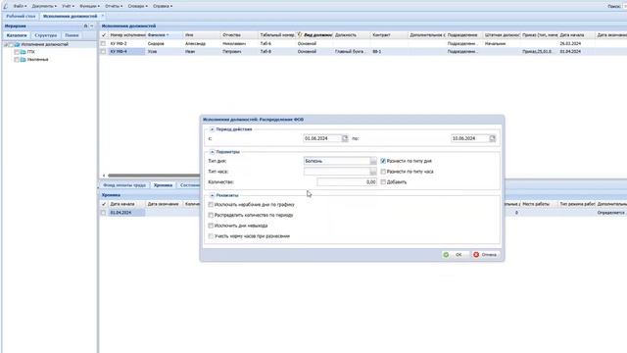Click start date field 01.06.2024
This screenshot has width=627, height=353.
[322, 138]
